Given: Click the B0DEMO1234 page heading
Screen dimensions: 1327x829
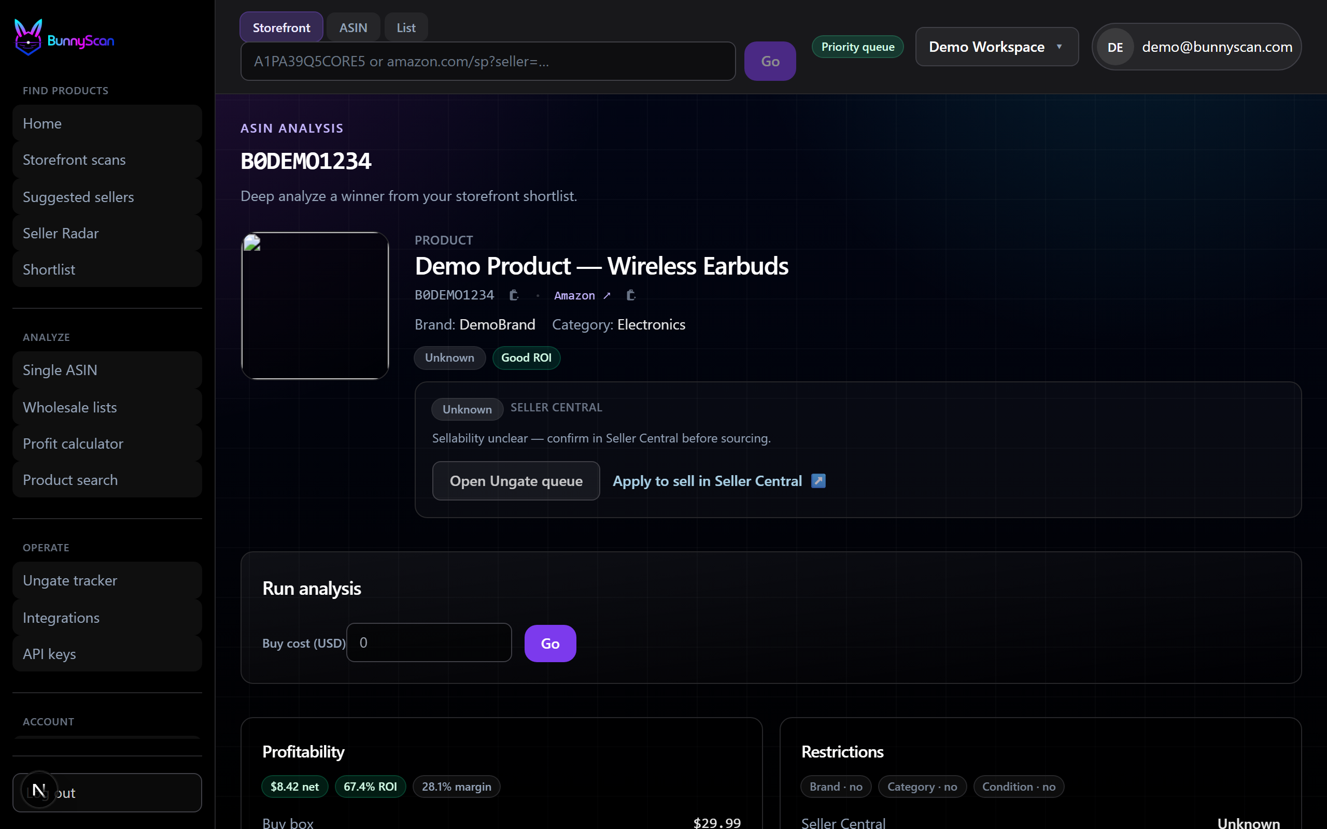Looking at the screenshot, I should point(306,161).
